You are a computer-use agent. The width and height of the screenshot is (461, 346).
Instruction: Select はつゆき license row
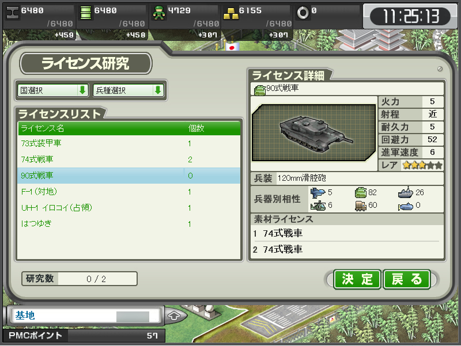coord(129,224)
